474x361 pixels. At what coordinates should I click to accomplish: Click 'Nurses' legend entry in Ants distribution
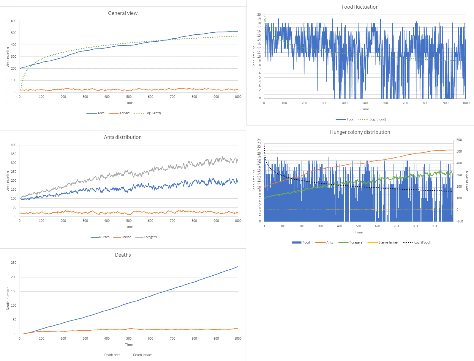100,237
